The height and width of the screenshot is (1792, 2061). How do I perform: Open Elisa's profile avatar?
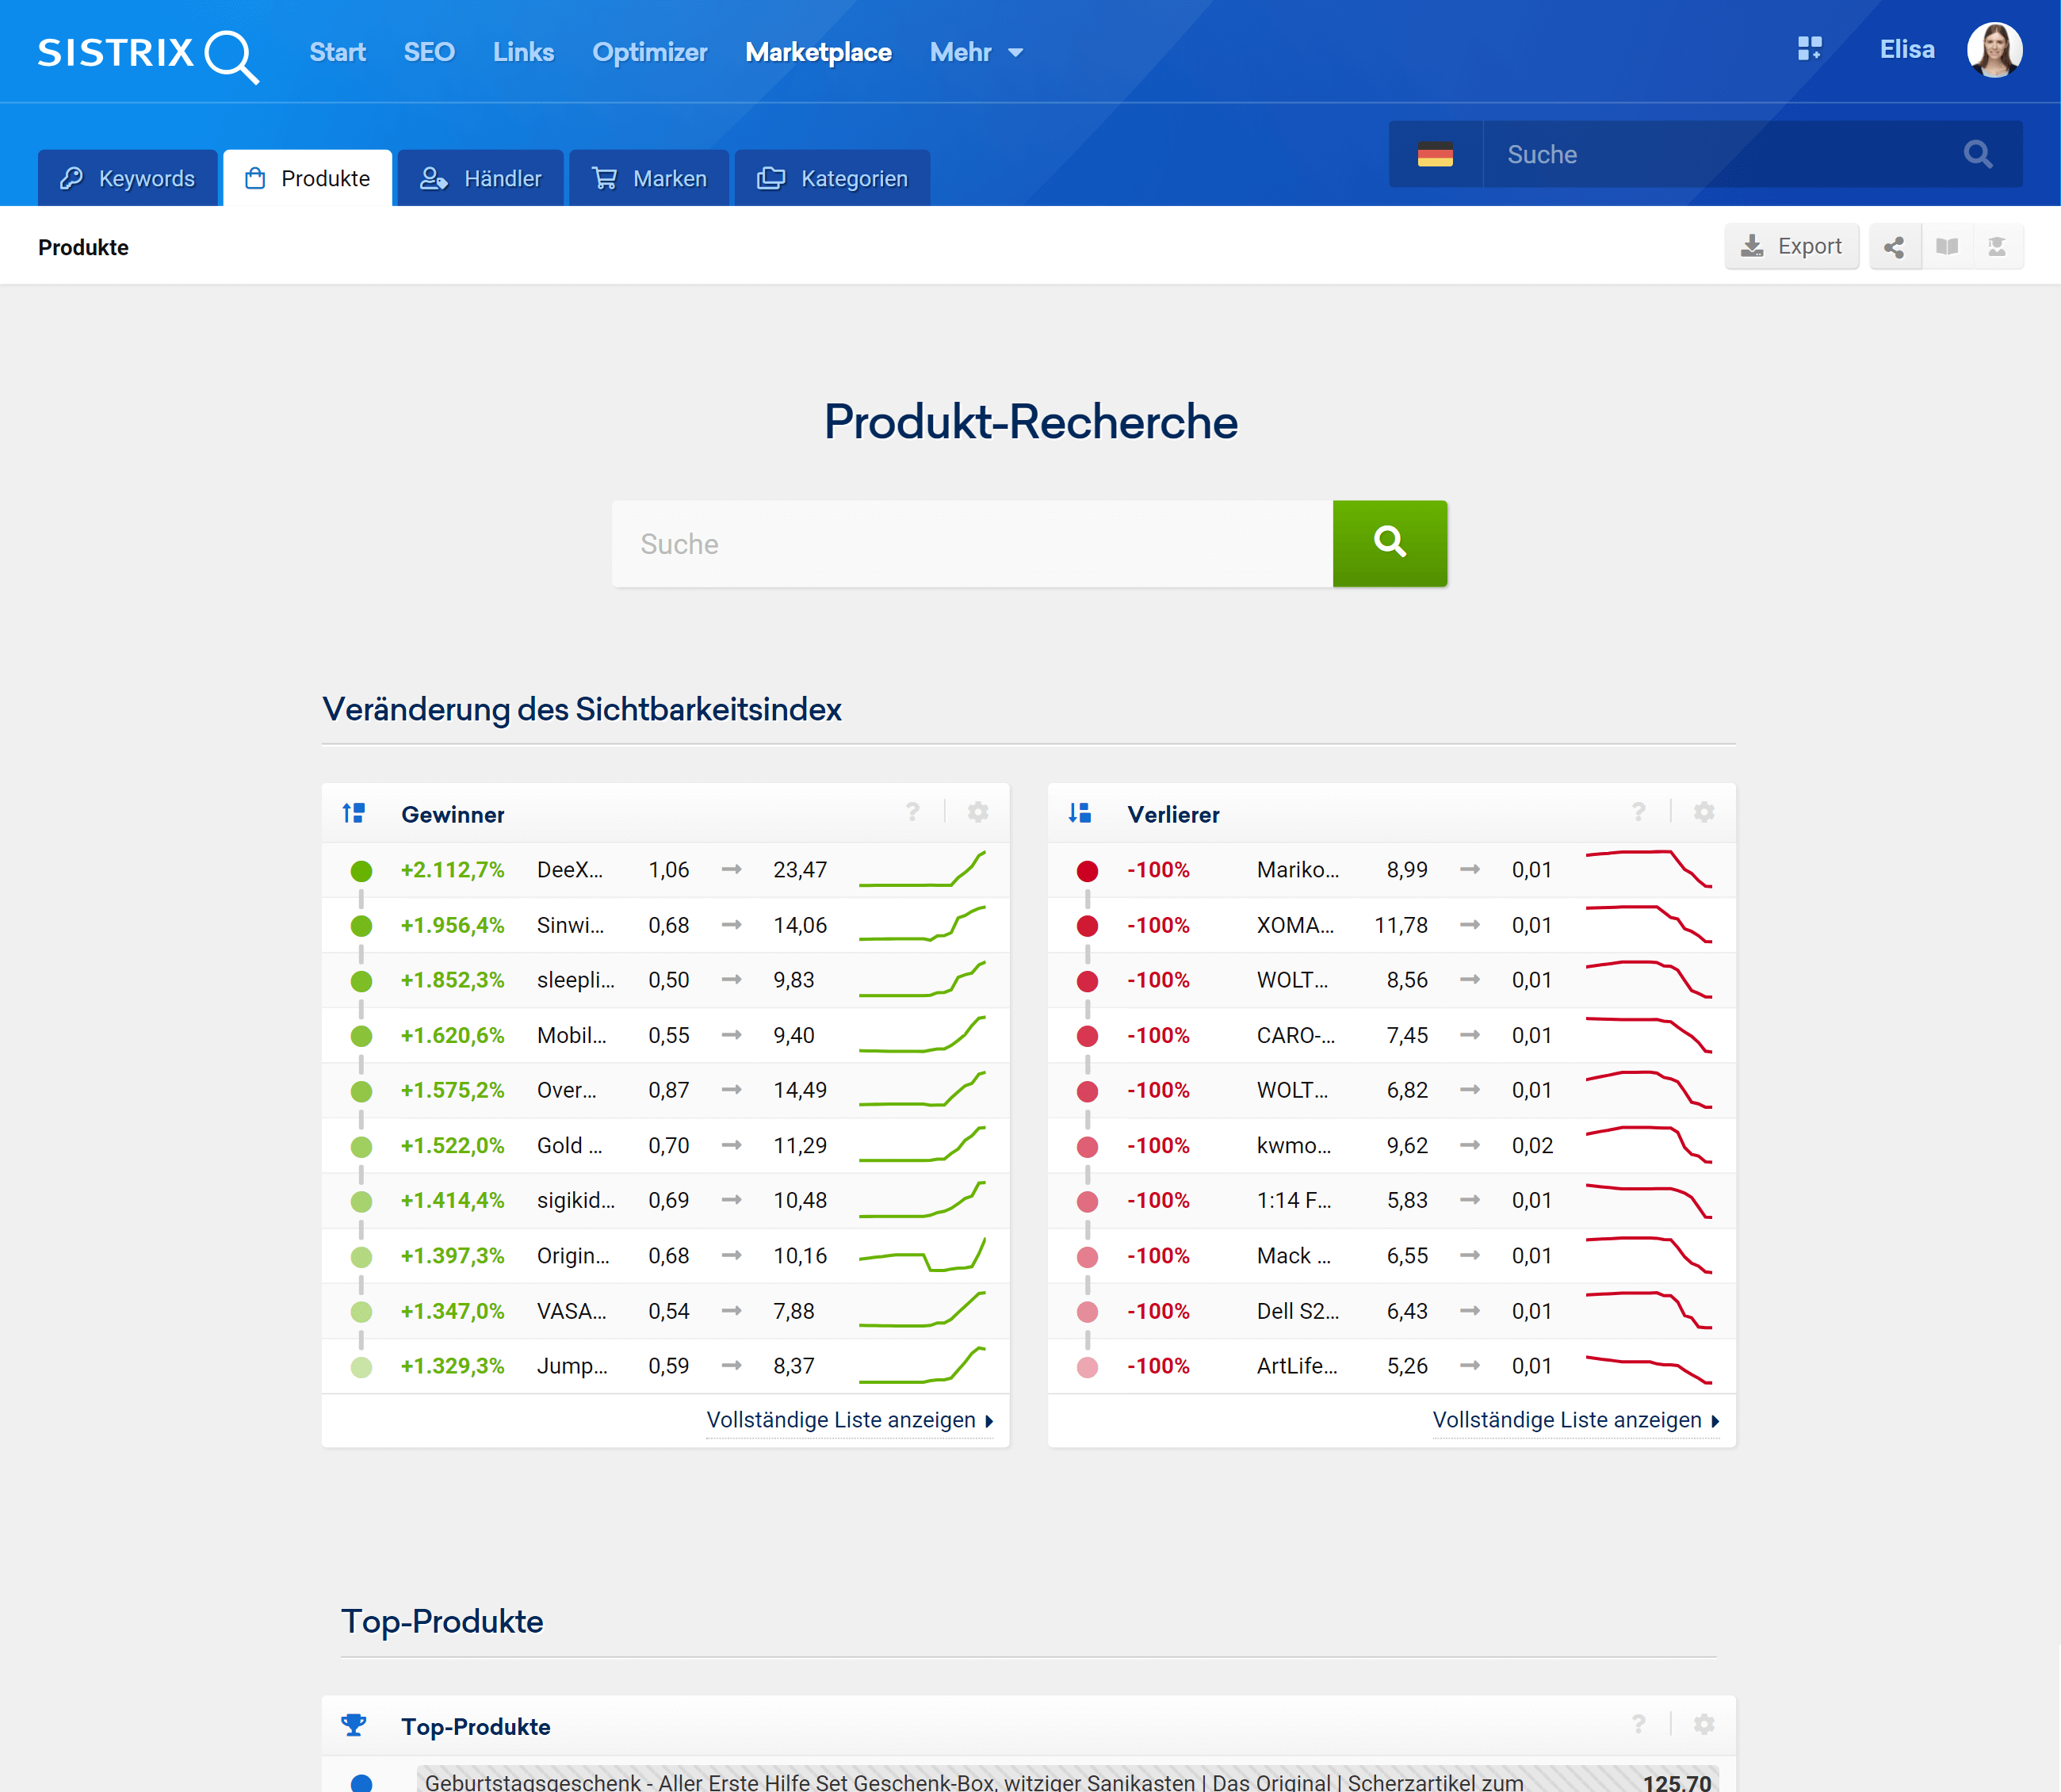[1994, 50]
